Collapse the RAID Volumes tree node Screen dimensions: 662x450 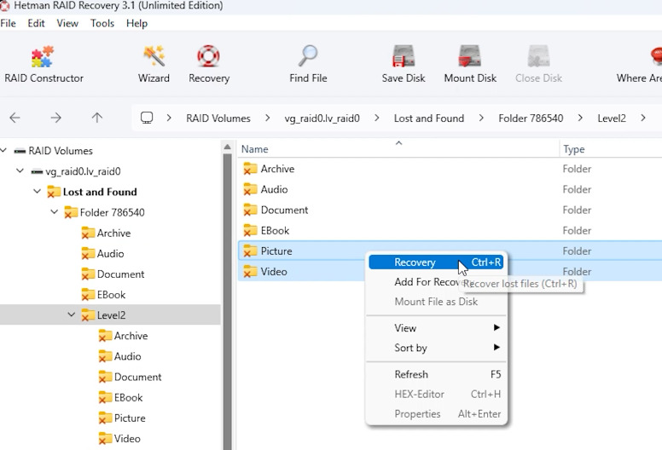tap(3, 151)
